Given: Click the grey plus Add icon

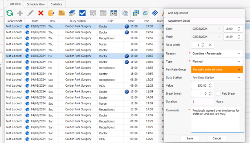Looking at the screenshot, I should [20, 13].
